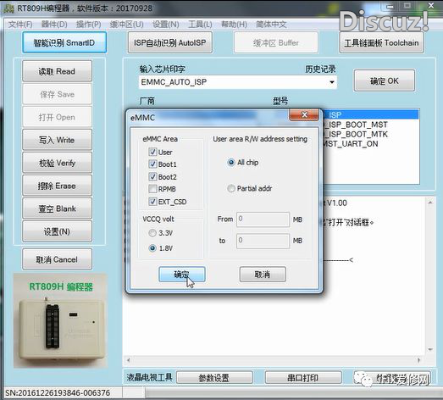Click the 设置(N) side panel button
The width and height of the screenshot is (443, 400).
pos(57,231)
